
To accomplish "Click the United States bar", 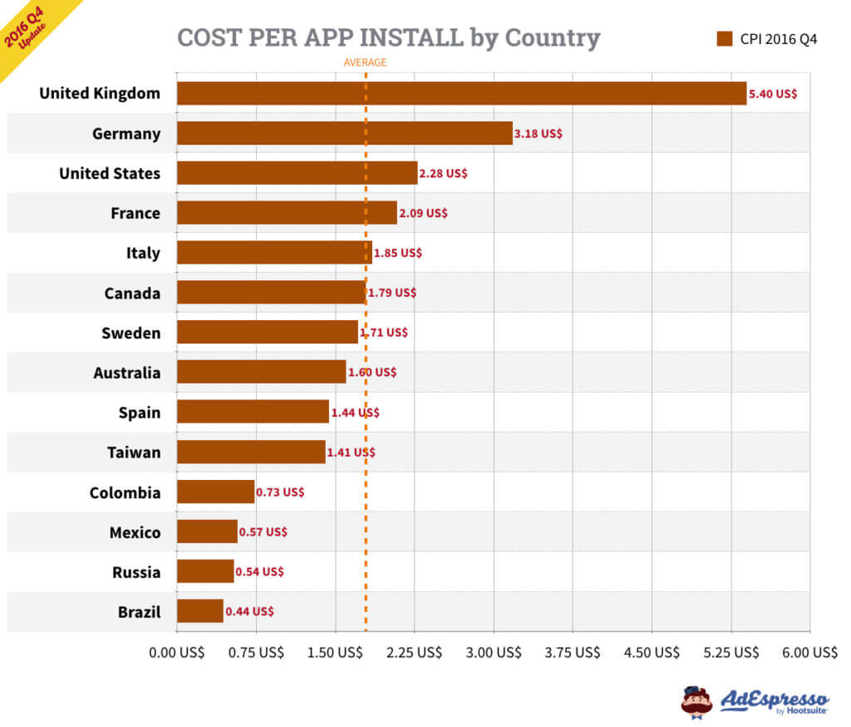I will point(297,173).
